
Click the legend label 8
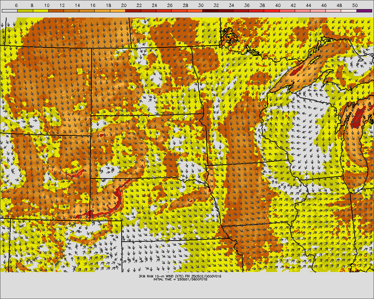[x=32, y=5]
